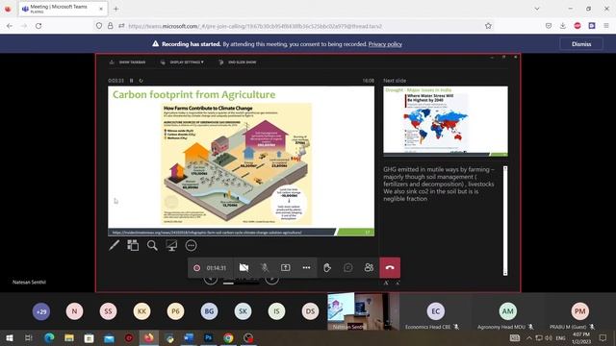This screenshot has height=346, width=616.
Task: Click the tracking protection shield icon
Action: [x=98, y=26]
